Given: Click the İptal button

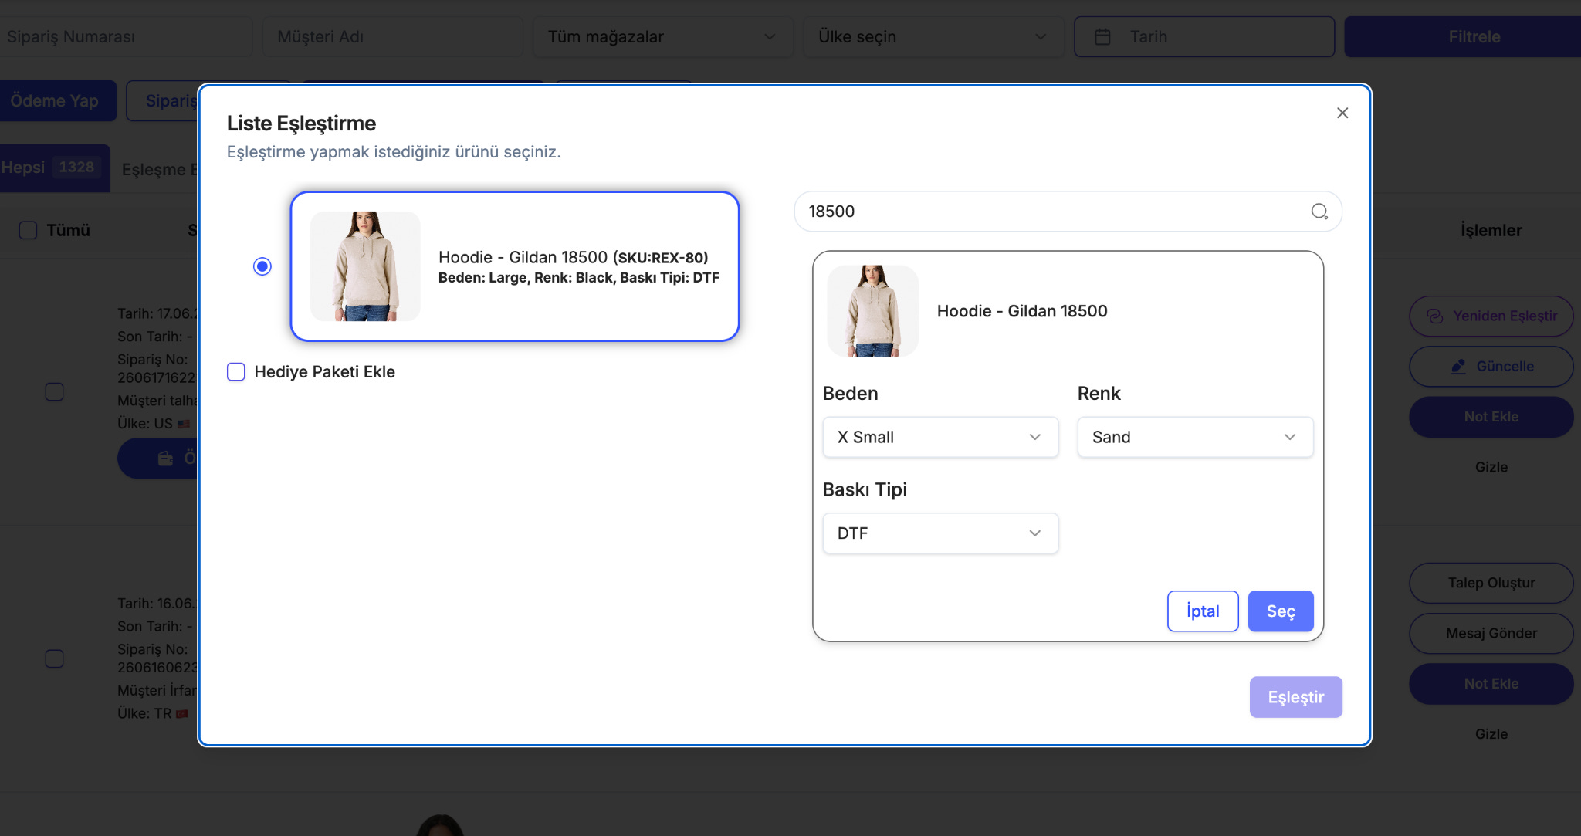Looking at the screenshot, I should [1203, 611].
